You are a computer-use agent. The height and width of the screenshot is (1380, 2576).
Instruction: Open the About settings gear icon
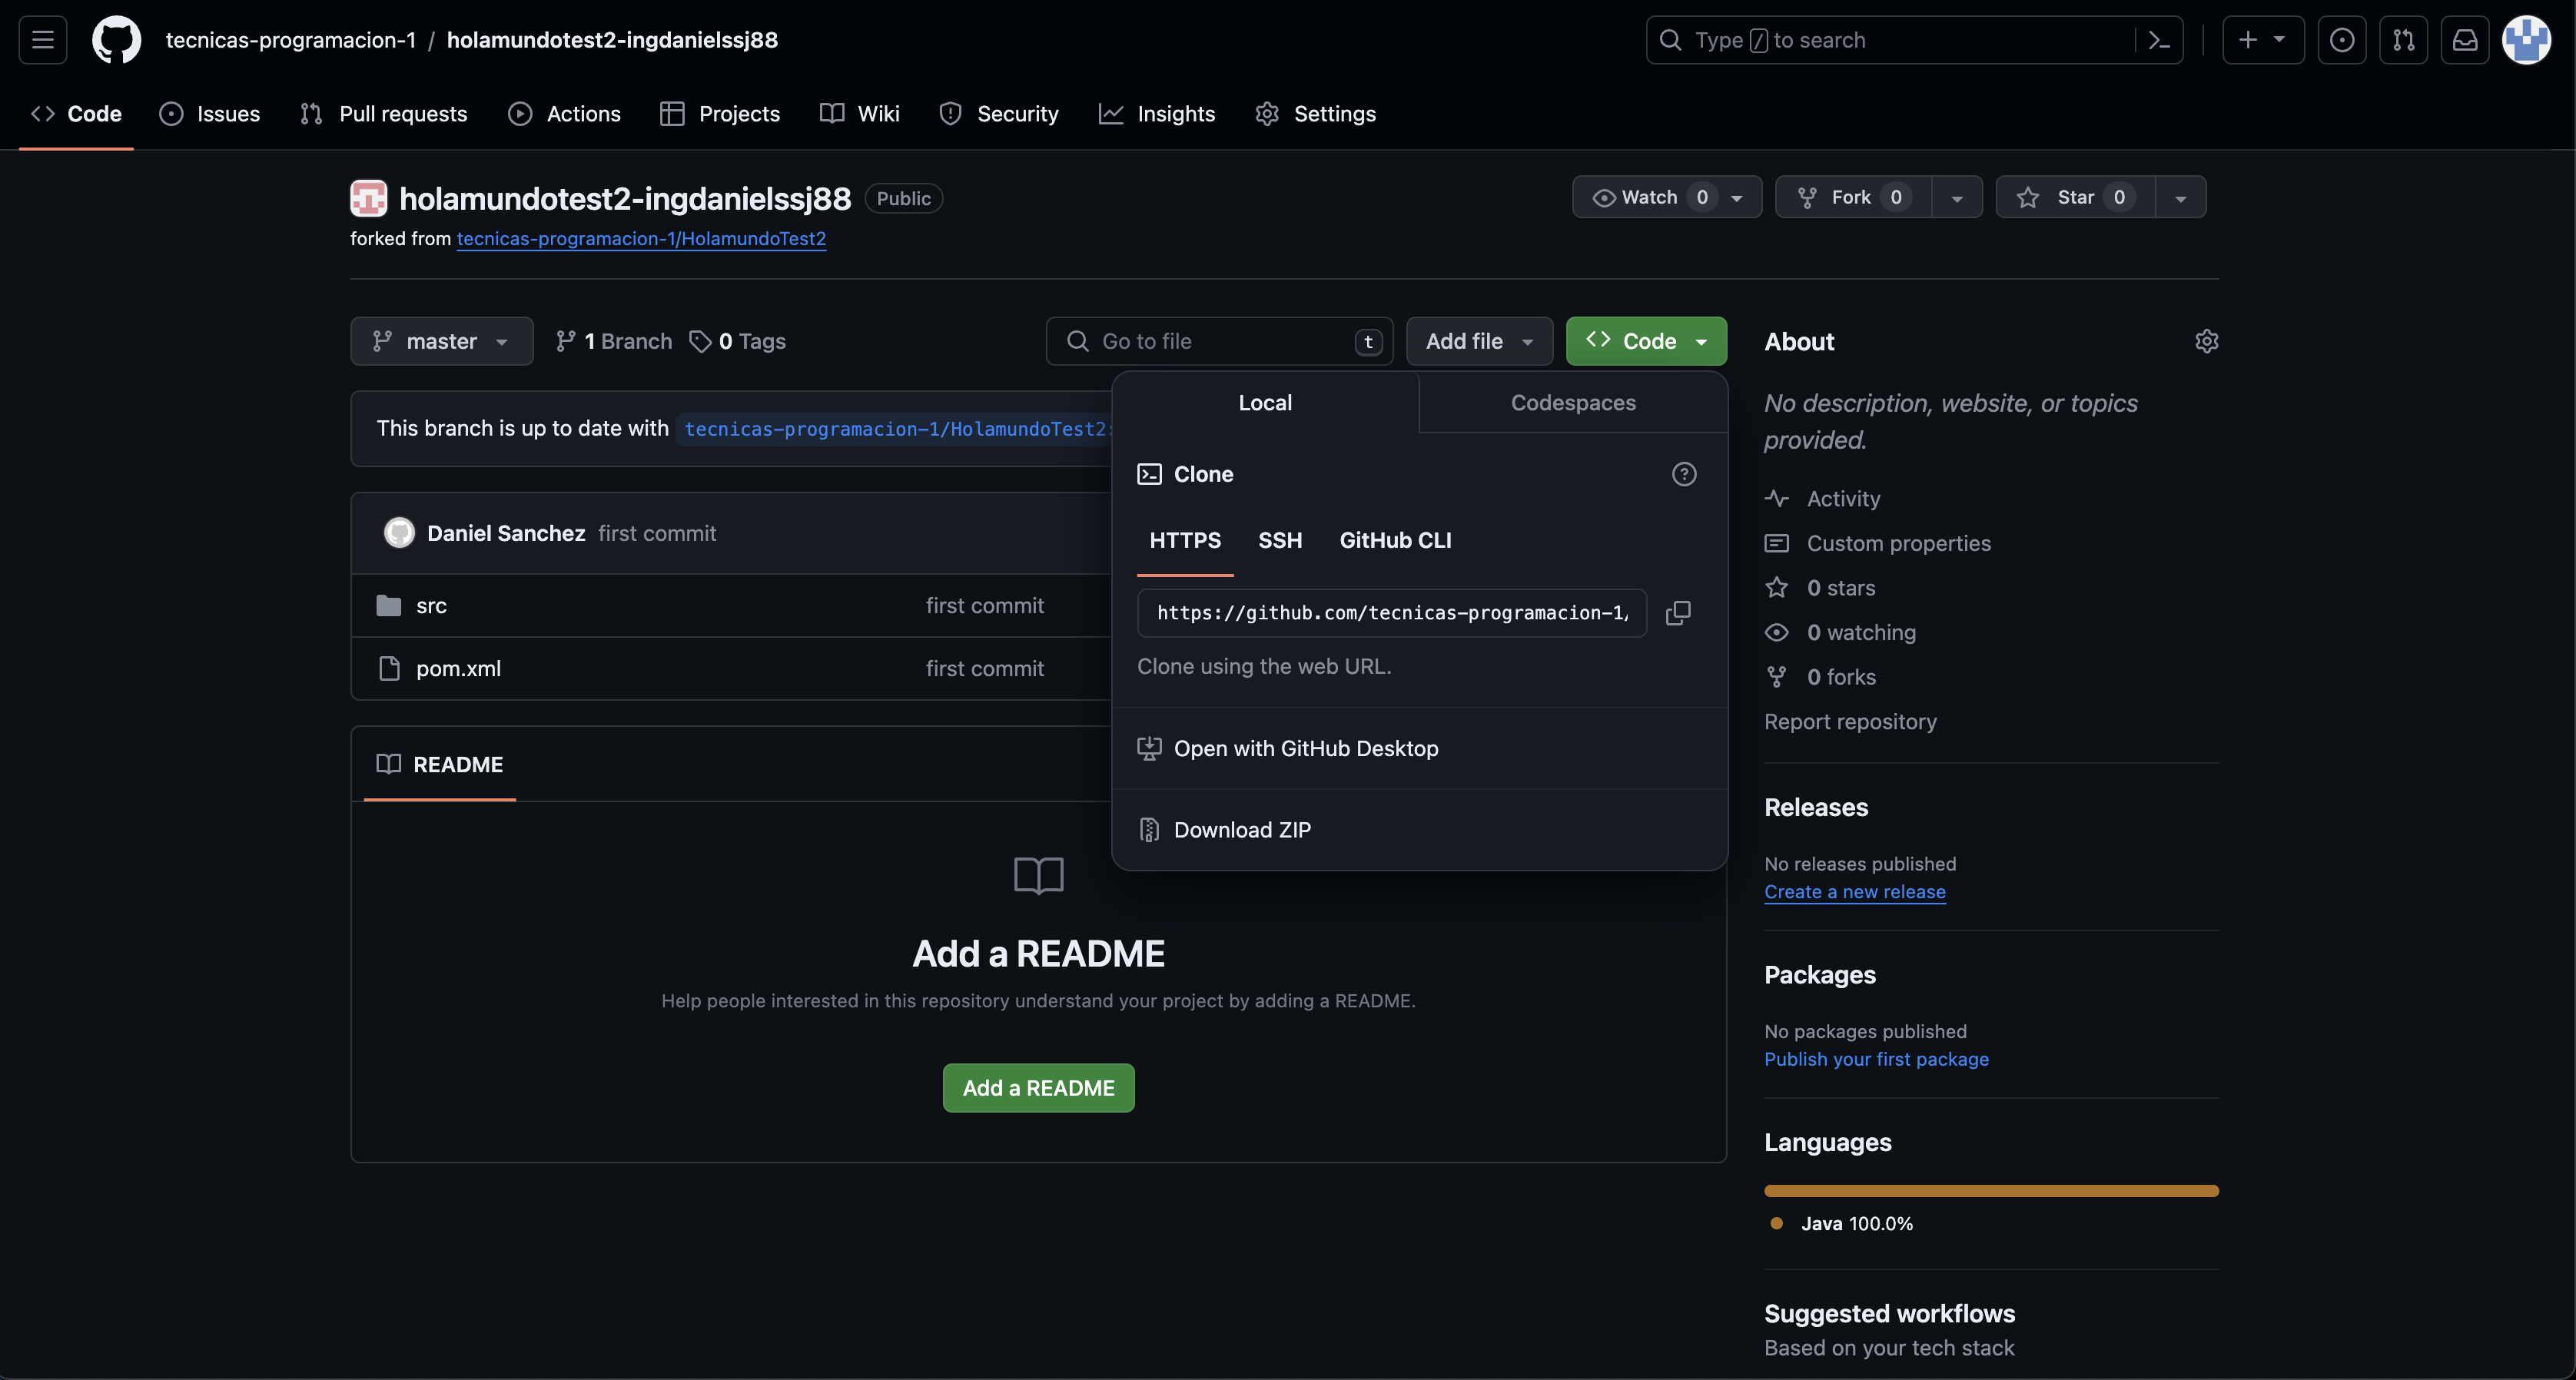(x=2206, y=341)
